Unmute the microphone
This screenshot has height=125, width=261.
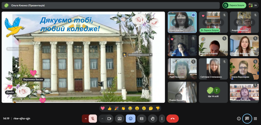click(93, 118)
